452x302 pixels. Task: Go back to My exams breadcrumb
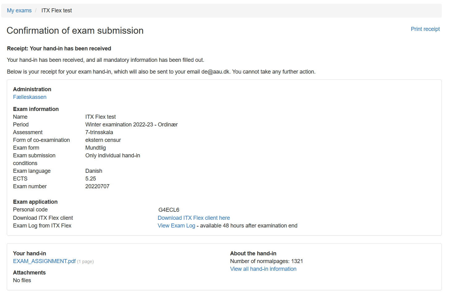coord(19,11)
